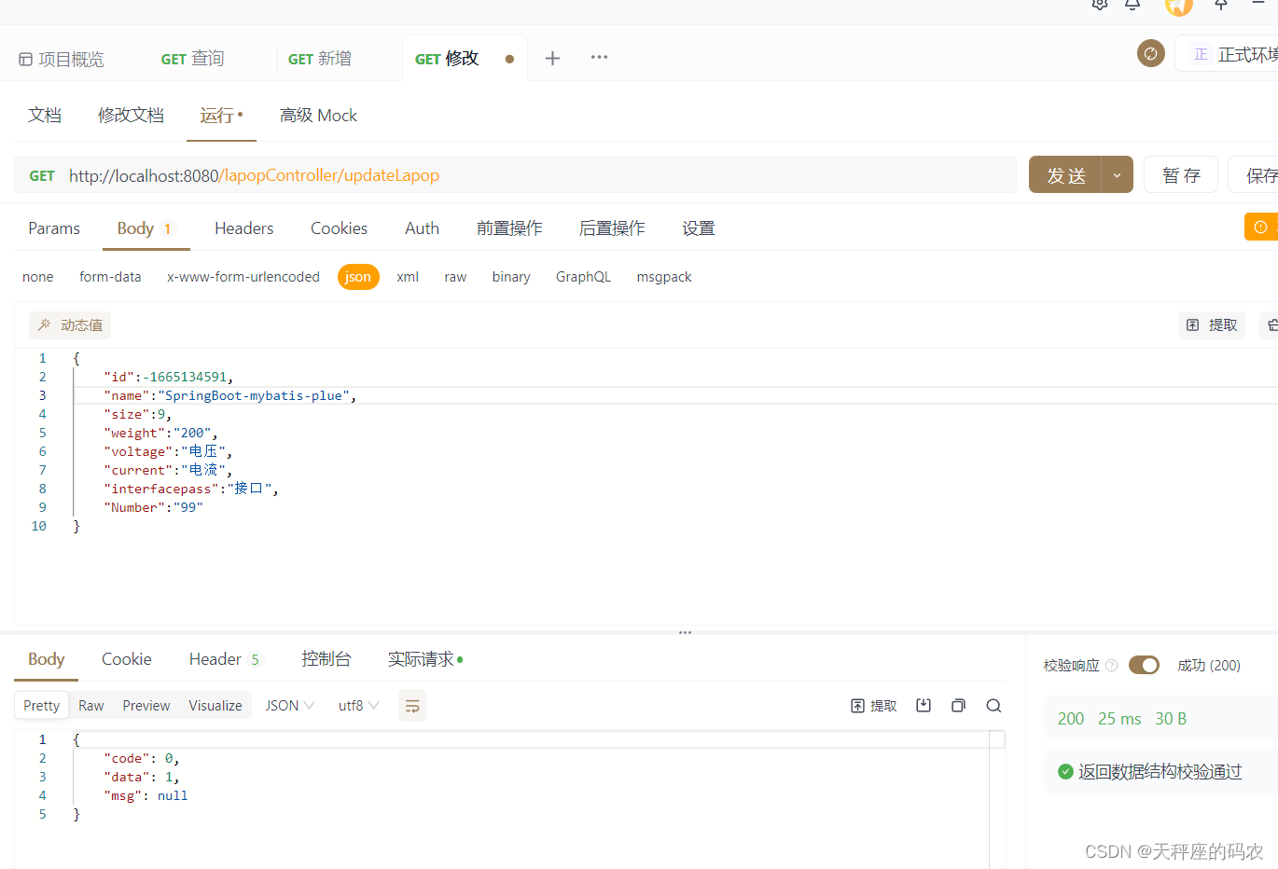
Task: Expand the send button dropdown arrow
Action: tap(1118, 175)
